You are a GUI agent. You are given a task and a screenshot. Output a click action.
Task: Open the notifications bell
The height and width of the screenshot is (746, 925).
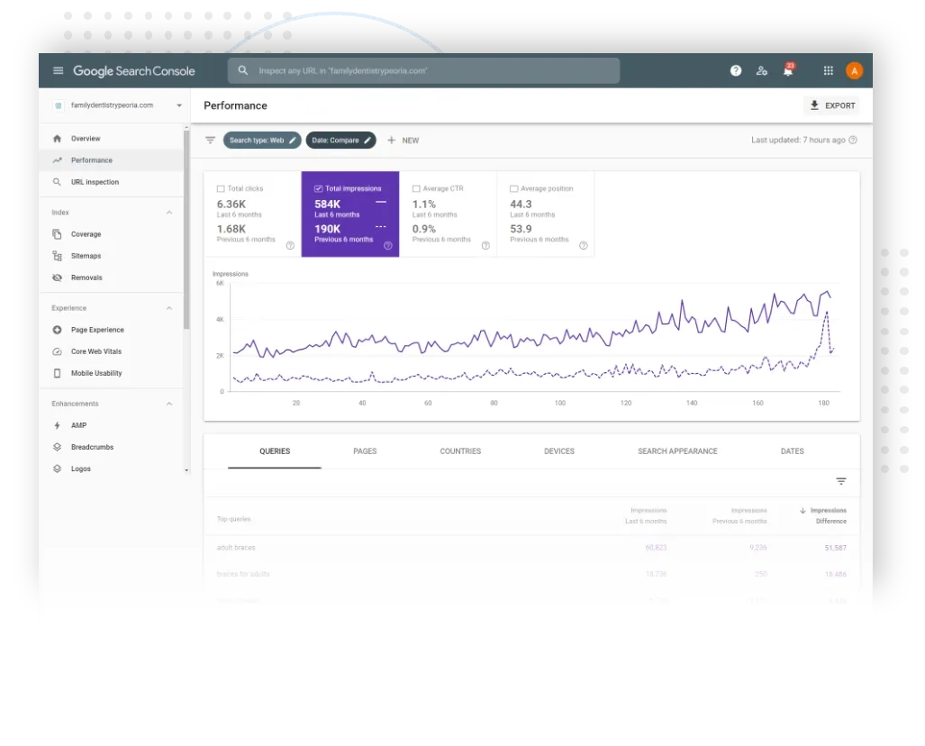point(788,71)
